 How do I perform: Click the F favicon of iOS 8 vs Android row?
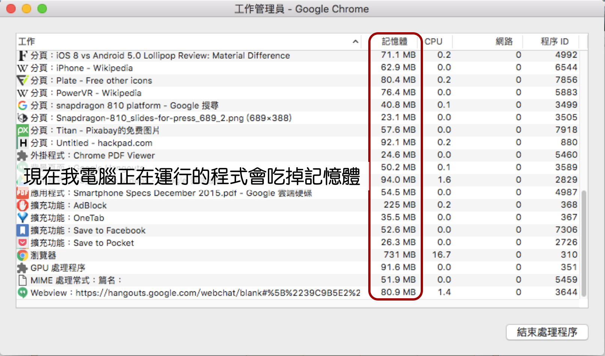click(x=22, y=55)
